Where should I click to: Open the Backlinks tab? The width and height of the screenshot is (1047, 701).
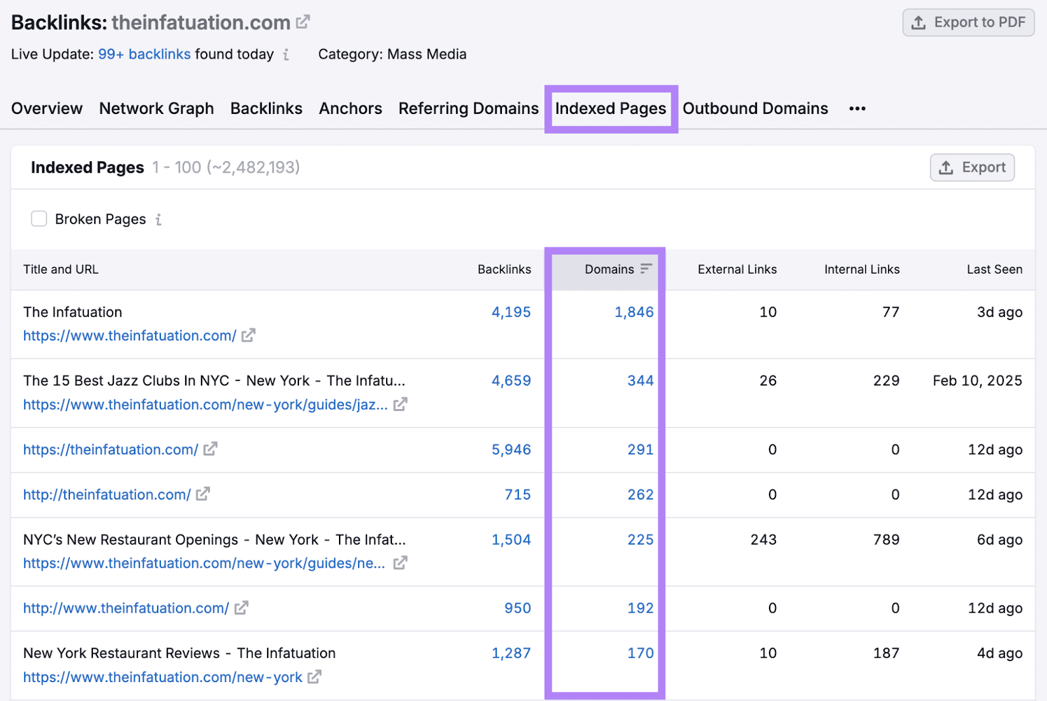(x=266, y=109)
